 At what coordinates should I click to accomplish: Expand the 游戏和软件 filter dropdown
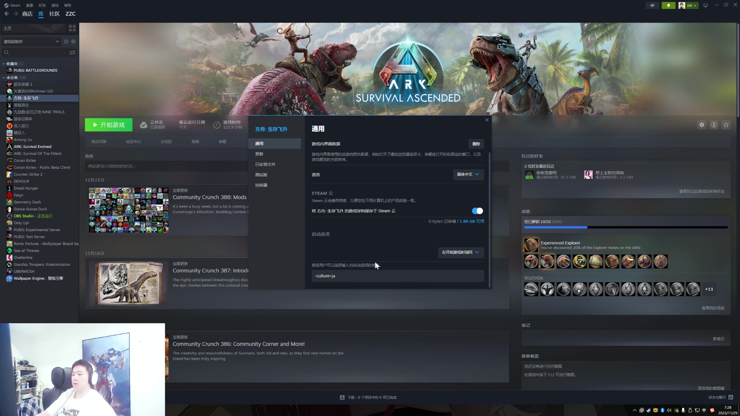[31, 42]
